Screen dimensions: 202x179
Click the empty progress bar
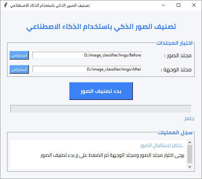pos(101,109)
